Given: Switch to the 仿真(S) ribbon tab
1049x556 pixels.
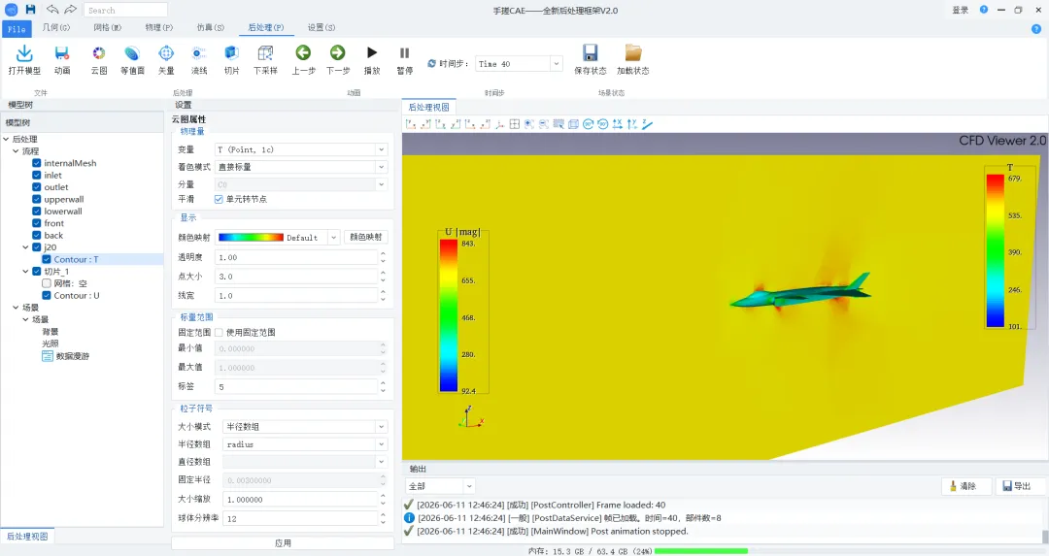Looking at the screenshot, I should tap(211, 27).
